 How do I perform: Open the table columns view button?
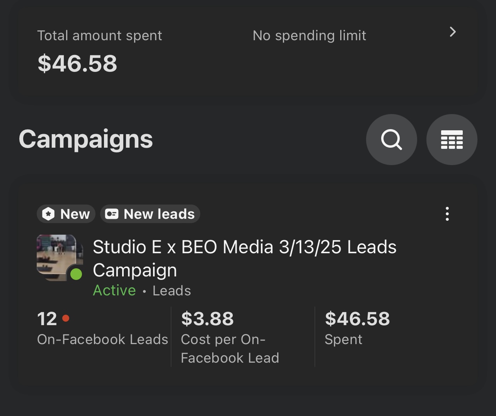(452, 140)
